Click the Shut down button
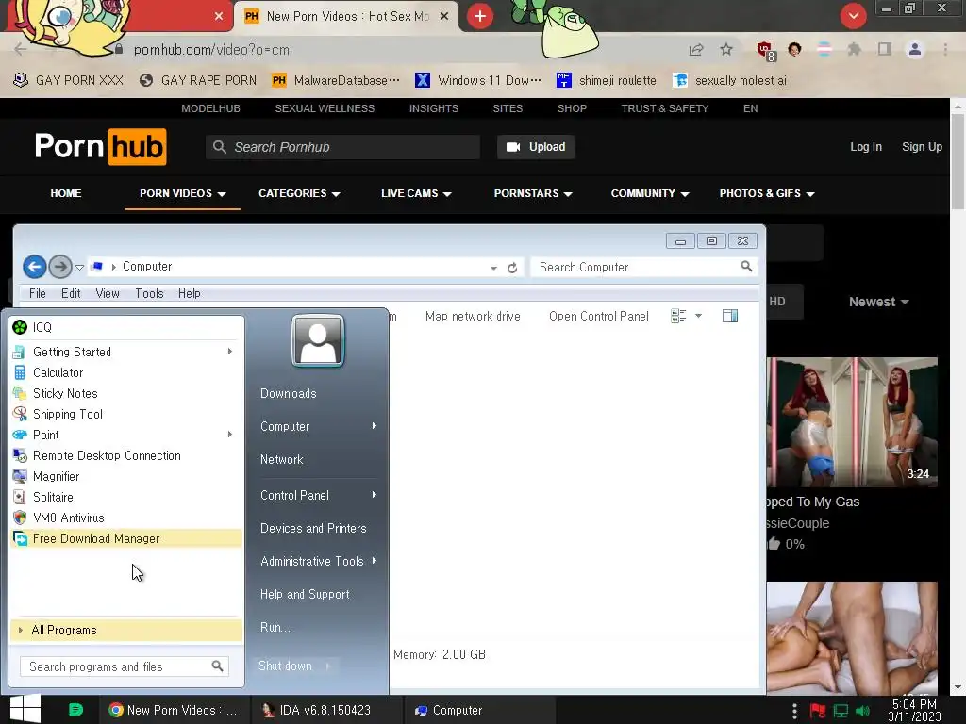 [285, 666]
